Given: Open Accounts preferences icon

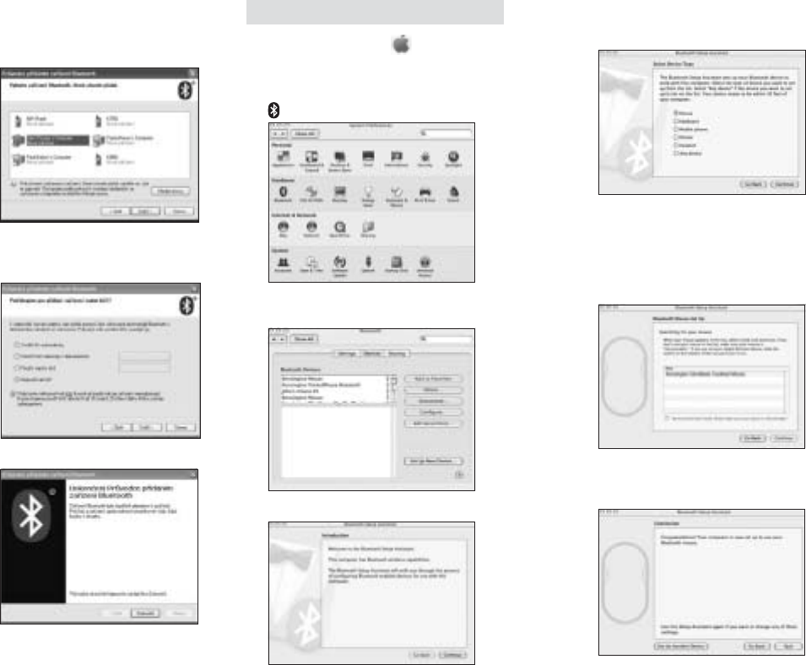Looking at the screenshot, I should click(x=284, y=264).
